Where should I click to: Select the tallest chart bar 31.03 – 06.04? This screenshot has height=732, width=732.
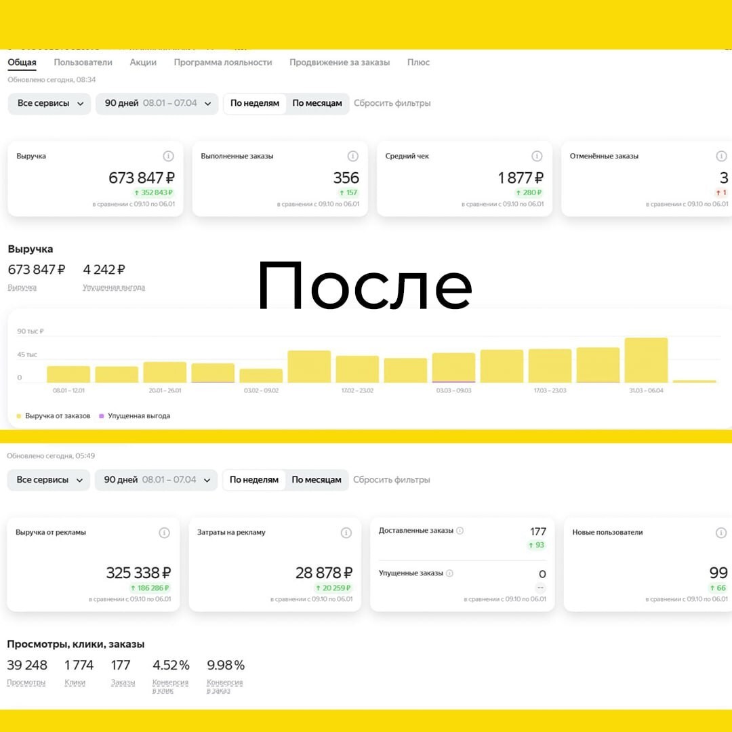tap(646, 361)
